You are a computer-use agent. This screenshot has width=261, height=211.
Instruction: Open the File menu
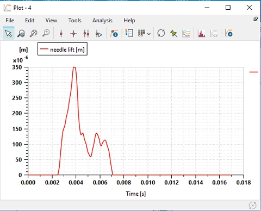pos(10,20)
